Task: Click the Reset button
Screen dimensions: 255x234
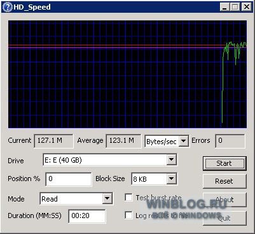Action: tap(224, 181)
